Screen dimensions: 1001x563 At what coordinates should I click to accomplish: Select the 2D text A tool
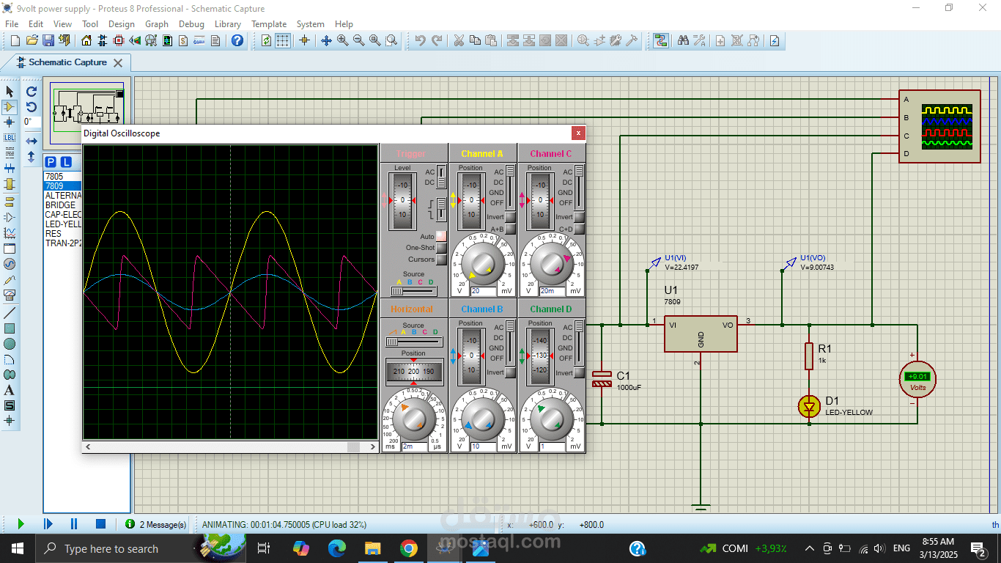pos(10,390)
